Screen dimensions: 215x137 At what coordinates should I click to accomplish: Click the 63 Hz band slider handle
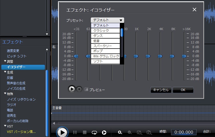(x=88, y=56)
